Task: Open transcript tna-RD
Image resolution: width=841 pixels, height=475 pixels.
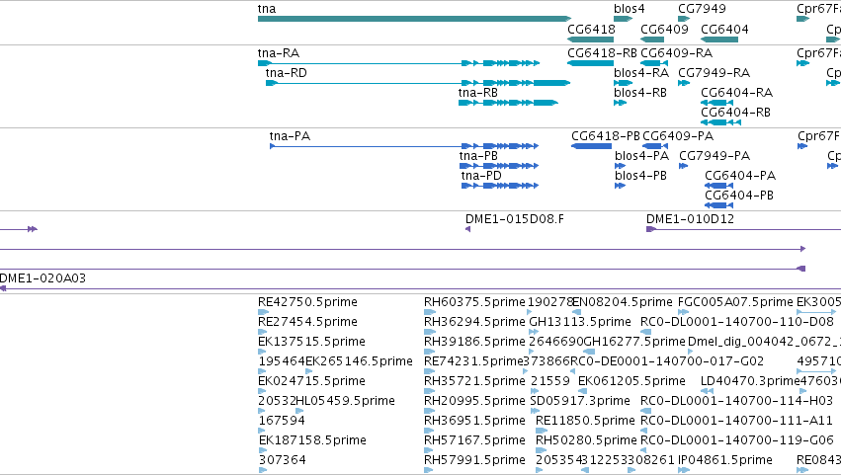Action: click(286, 73)
